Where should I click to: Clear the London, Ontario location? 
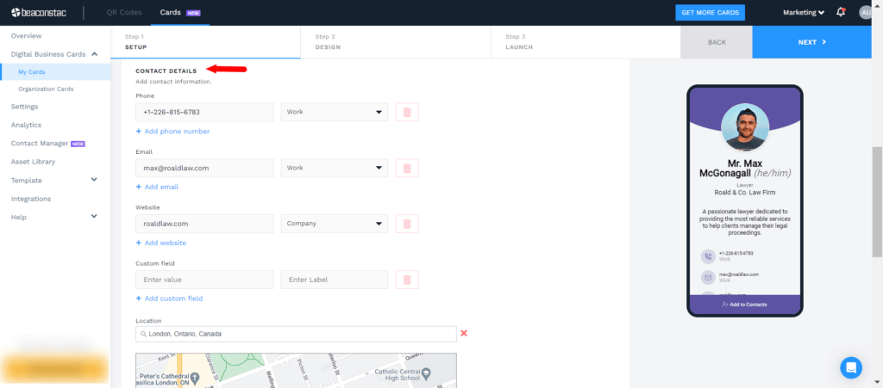pos(464,333)
